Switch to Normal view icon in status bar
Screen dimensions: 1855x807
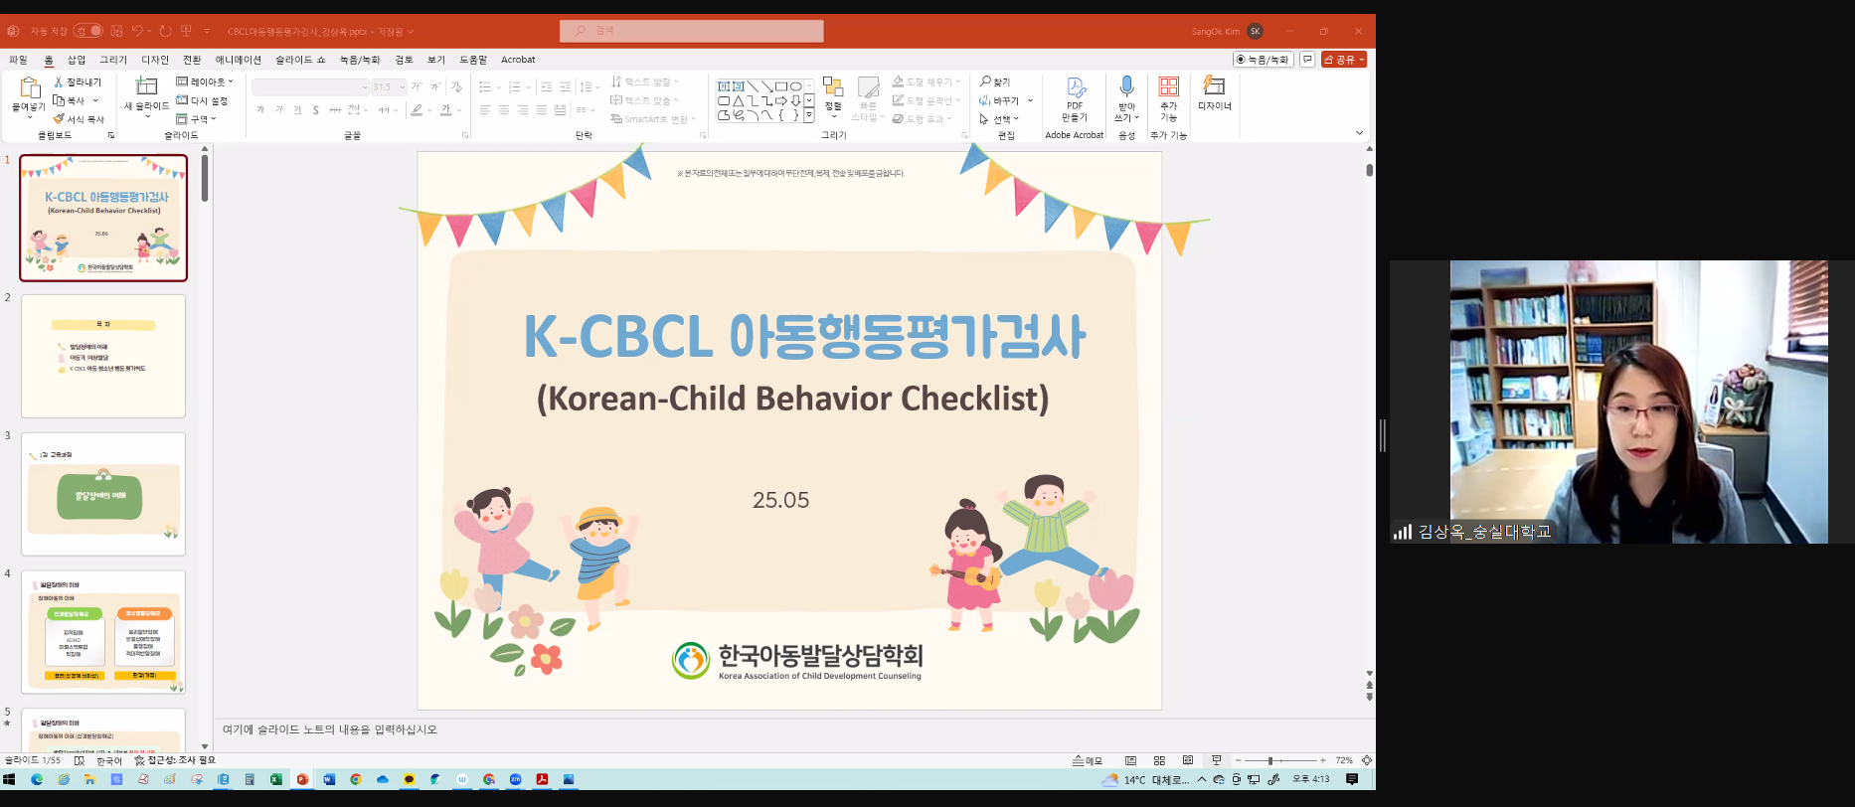tap(1130, 760)
